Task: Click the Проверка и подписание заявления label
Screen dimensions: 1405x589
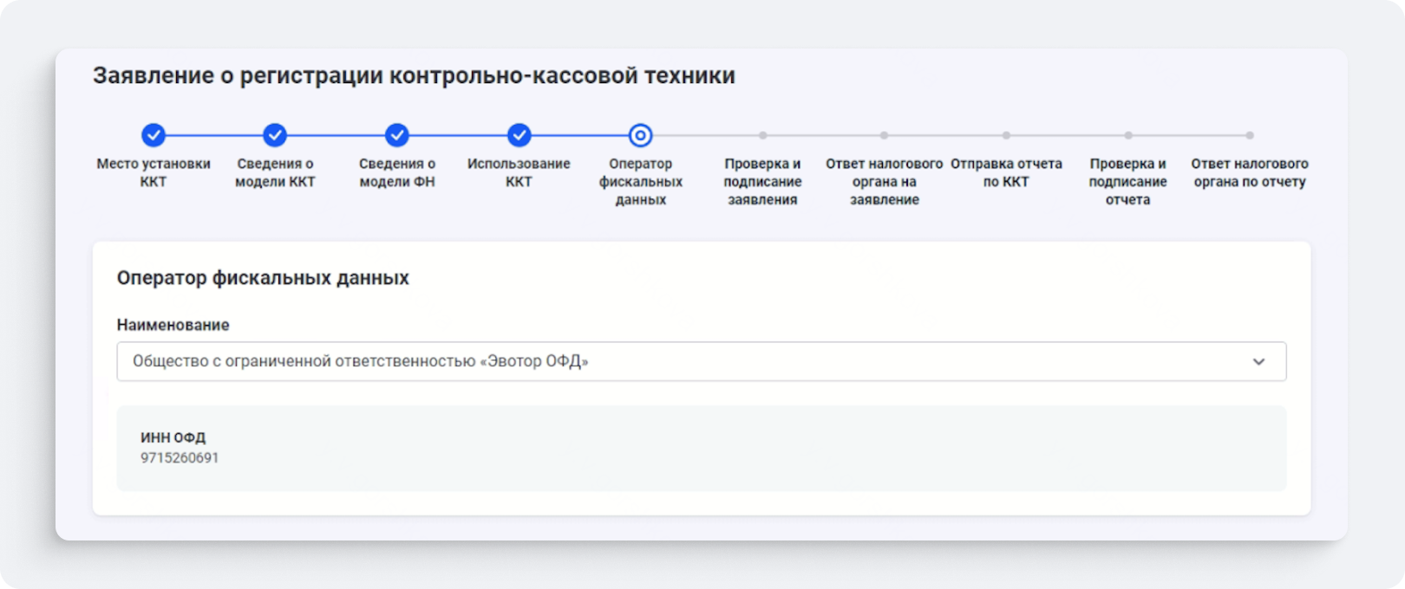Action: (x=762, y=181)
